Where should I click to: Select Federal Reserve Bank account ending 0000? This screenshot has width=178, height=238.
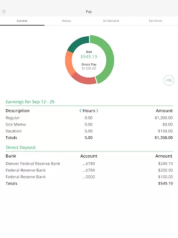click(89, 177)
